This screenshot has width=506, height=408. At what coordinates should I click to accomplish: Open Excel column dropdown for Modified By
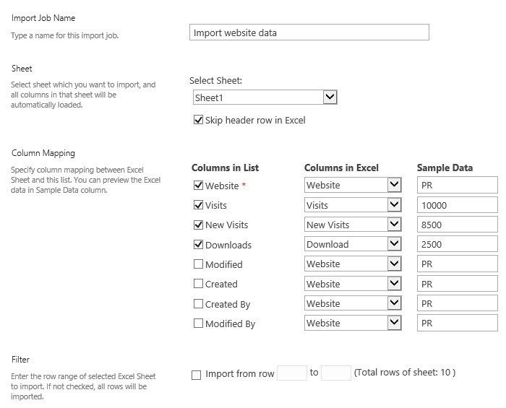353,324
